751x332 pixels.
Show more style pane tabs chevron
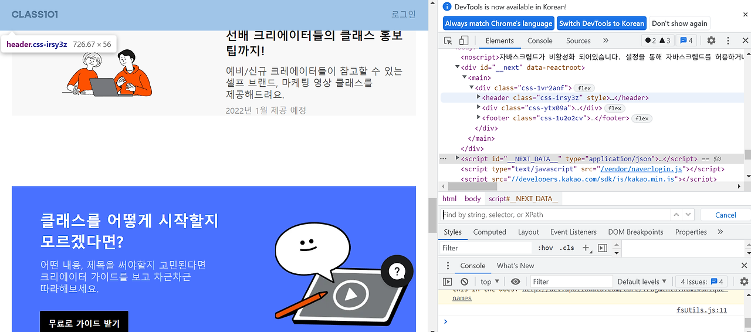click(720, 232)
